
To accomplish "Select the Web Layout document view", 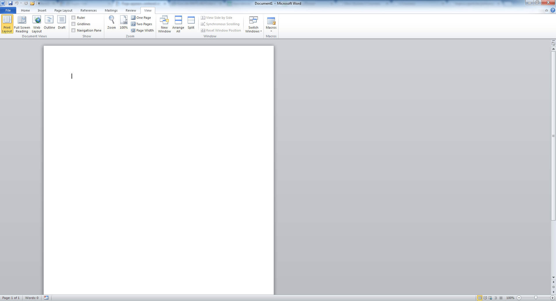I will tap(36, 24).
